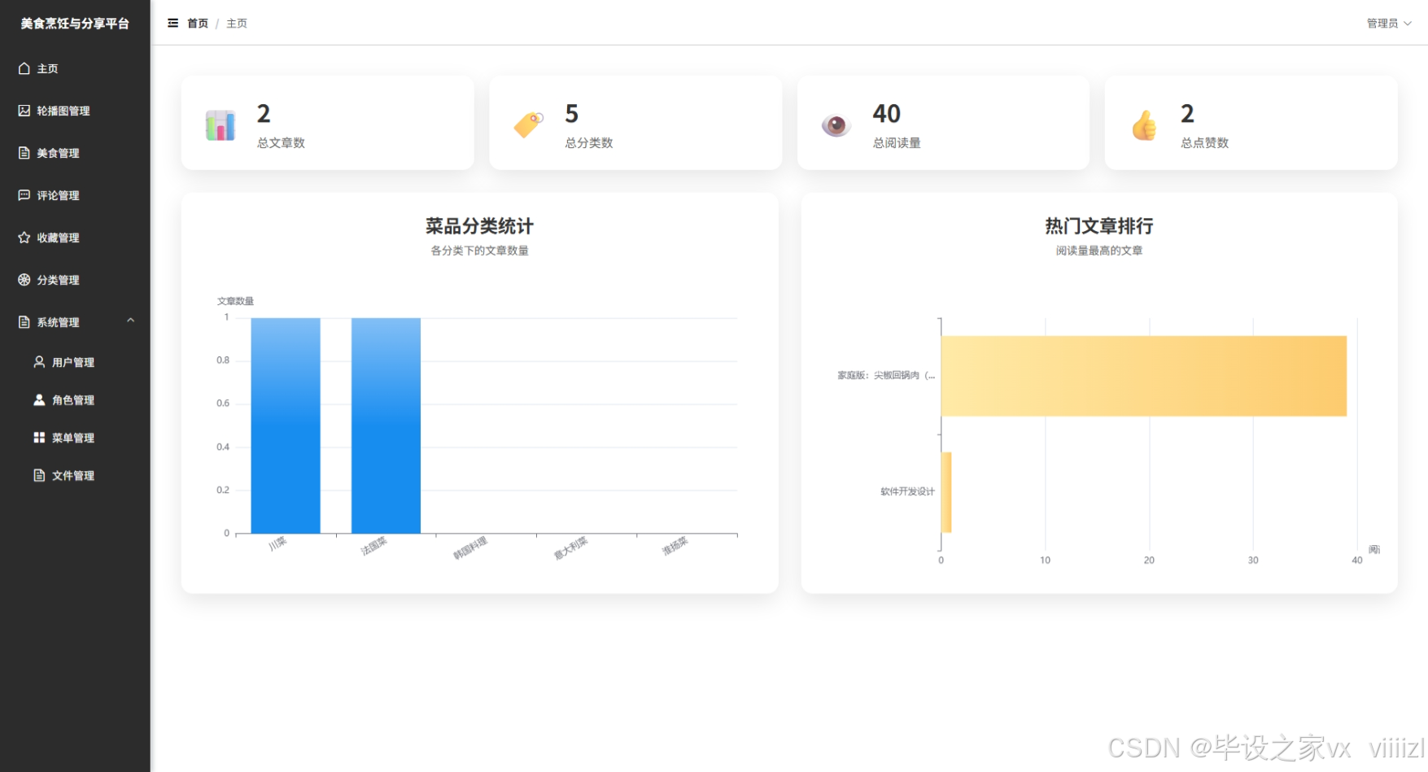This screenshot has width=1428, height=772.
Task: Click the 淮扬菜 axis label
Action: click(675, 546)
